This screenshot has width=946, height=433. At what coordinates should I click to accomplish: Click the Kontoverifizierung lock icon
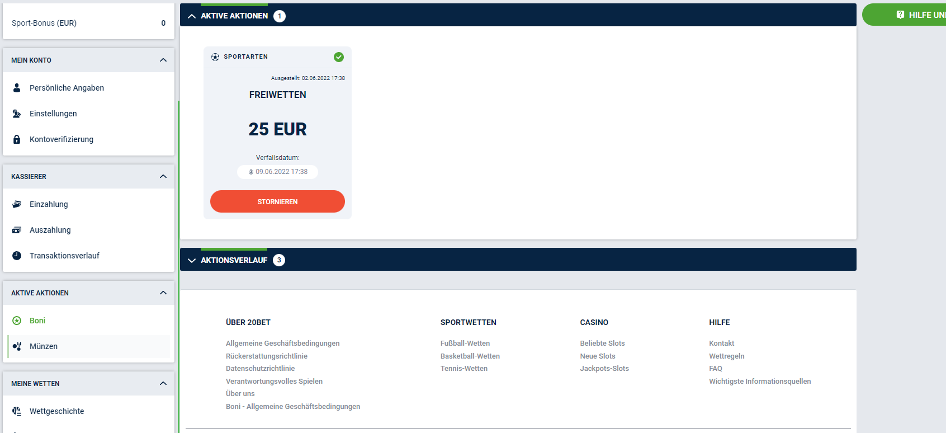click(17, 139)
